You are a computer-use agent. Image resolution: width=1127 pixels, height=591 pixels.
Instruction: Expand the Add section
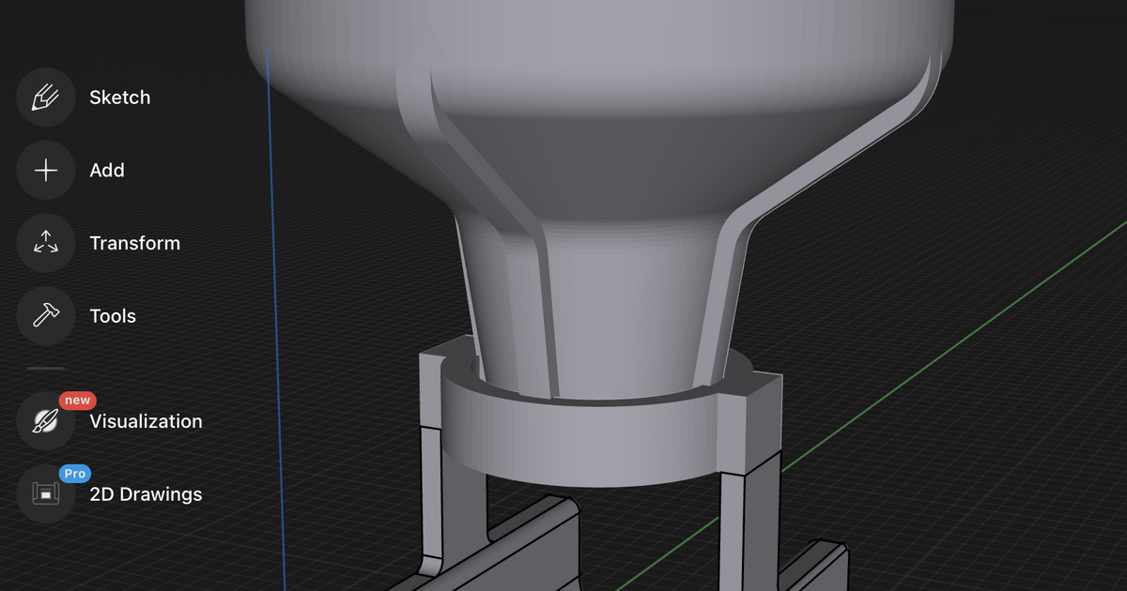tap(107, 170)
